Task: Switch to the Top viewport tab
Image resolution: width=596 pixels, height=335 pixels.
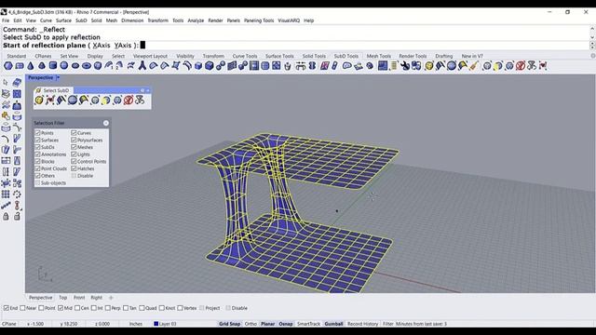Action: tap(62, 298)
